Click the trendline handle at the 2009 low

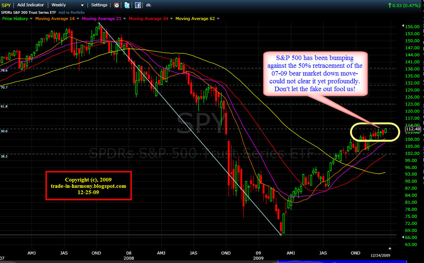pyautogui.click(x=281, y=234)
